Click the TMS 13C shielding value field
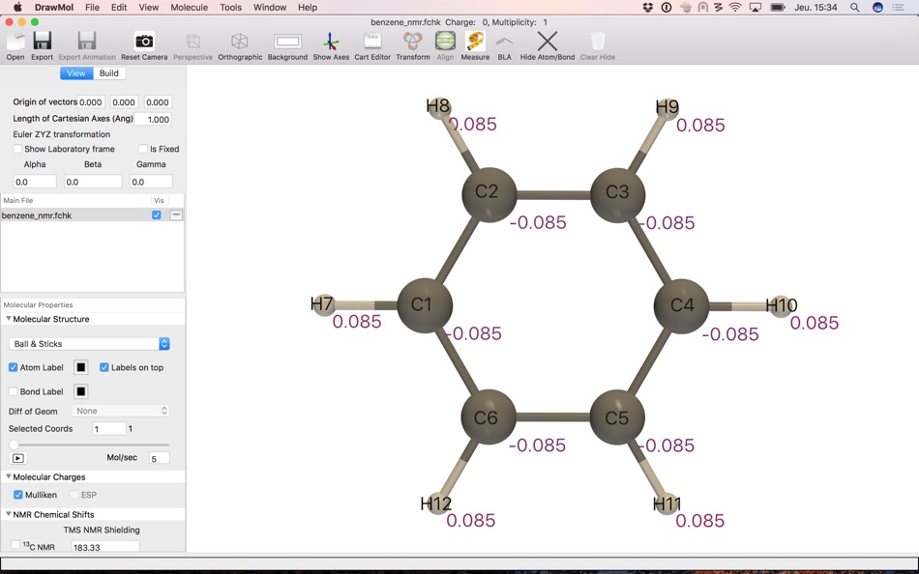 [x=105, y=547]
